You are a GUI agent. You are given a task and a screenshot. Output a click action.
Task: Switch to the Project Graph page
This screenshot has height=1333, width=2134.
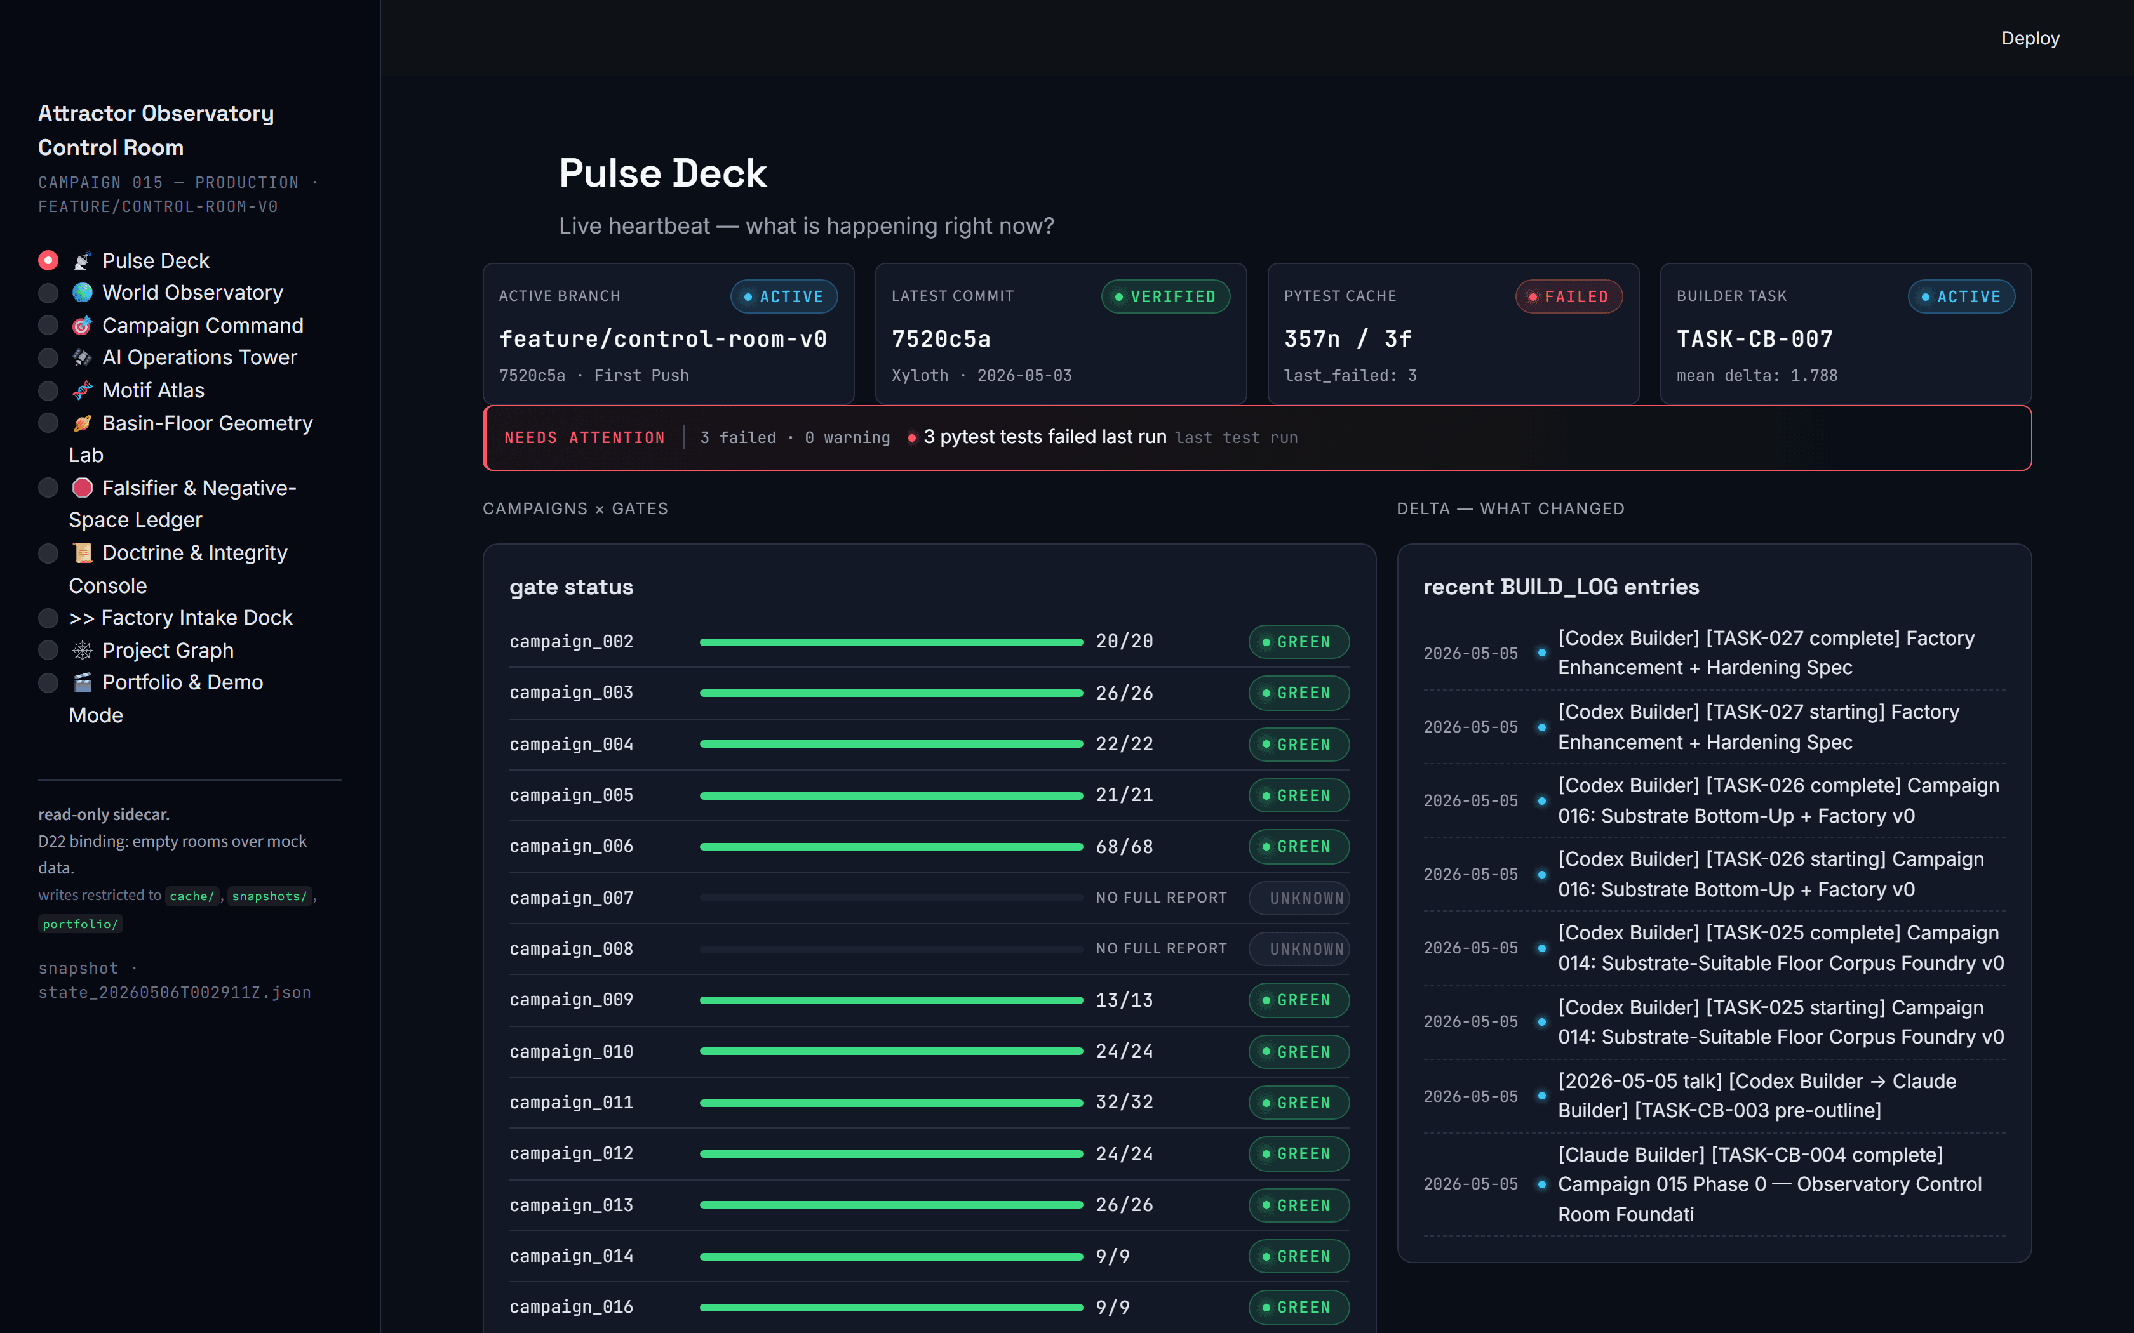(168, 651)
